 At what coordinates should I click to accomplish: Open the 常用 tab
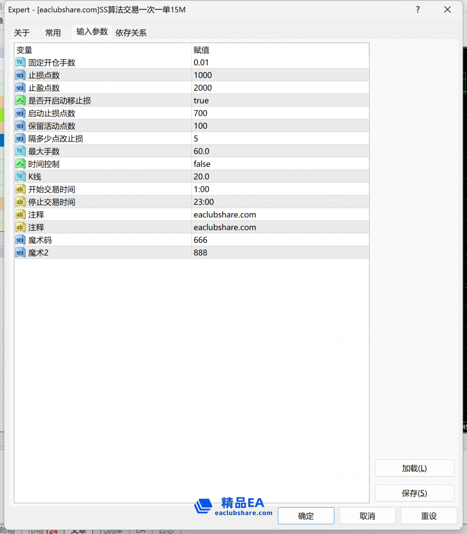(53, 33)
